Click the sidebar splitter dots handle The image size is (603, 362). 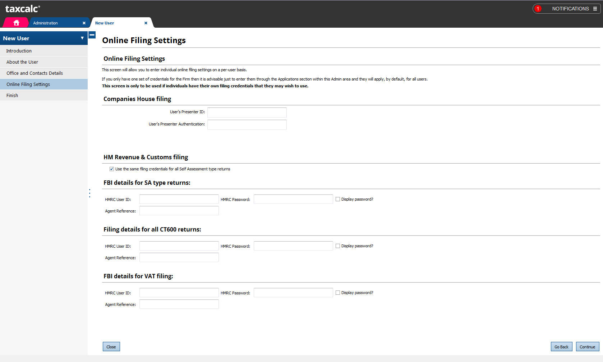(89, 193)
